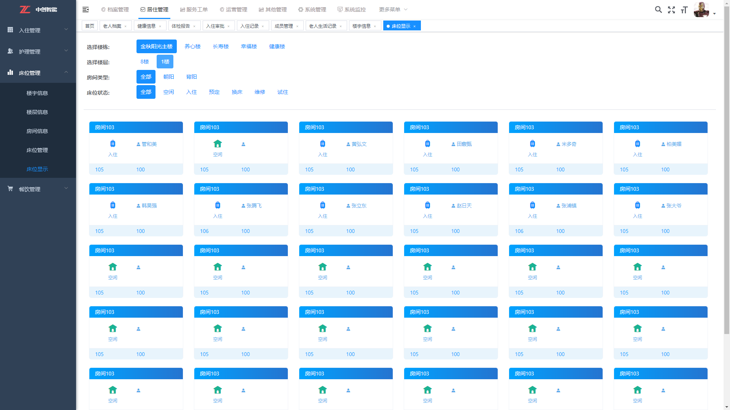Select the 养心楼 building option
The width and height of the screenshot is (730, 410).
tap(192, 46)
